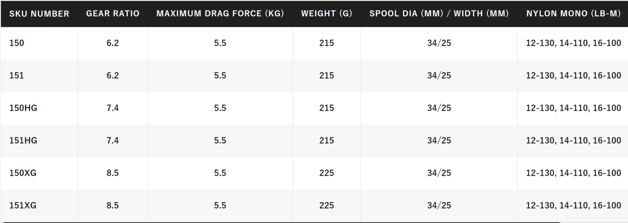The height and width of the screenshot is (223, 628).
Task: Click the SKU NUMBER column header
Action: (39, 14)
